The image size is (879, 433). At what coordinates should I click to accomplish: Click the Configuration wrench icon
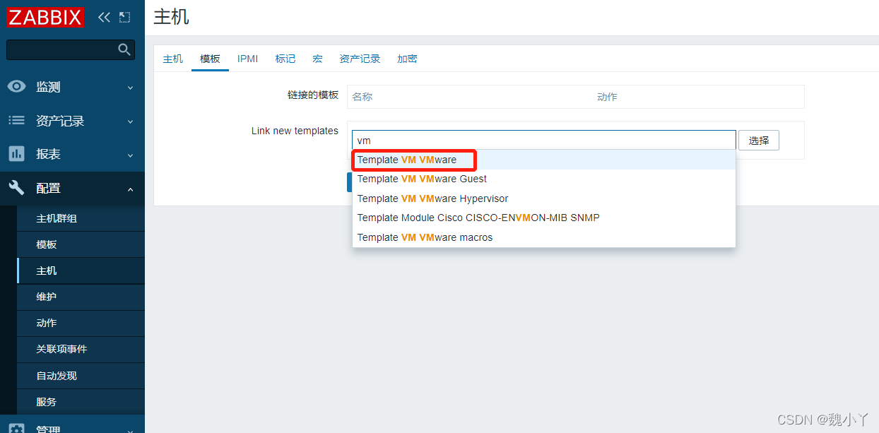point(16,188)
